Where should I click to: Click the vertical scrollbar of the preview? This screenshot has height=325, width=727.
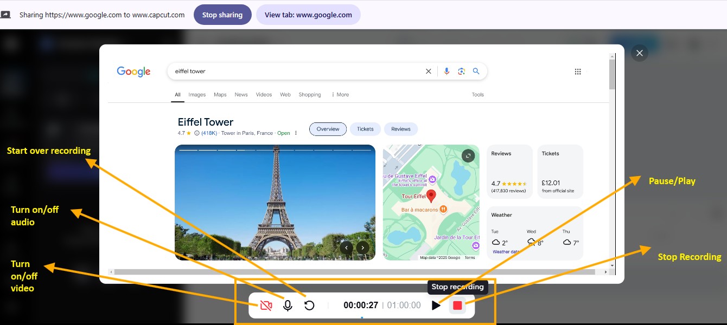[x=613, y=74]
